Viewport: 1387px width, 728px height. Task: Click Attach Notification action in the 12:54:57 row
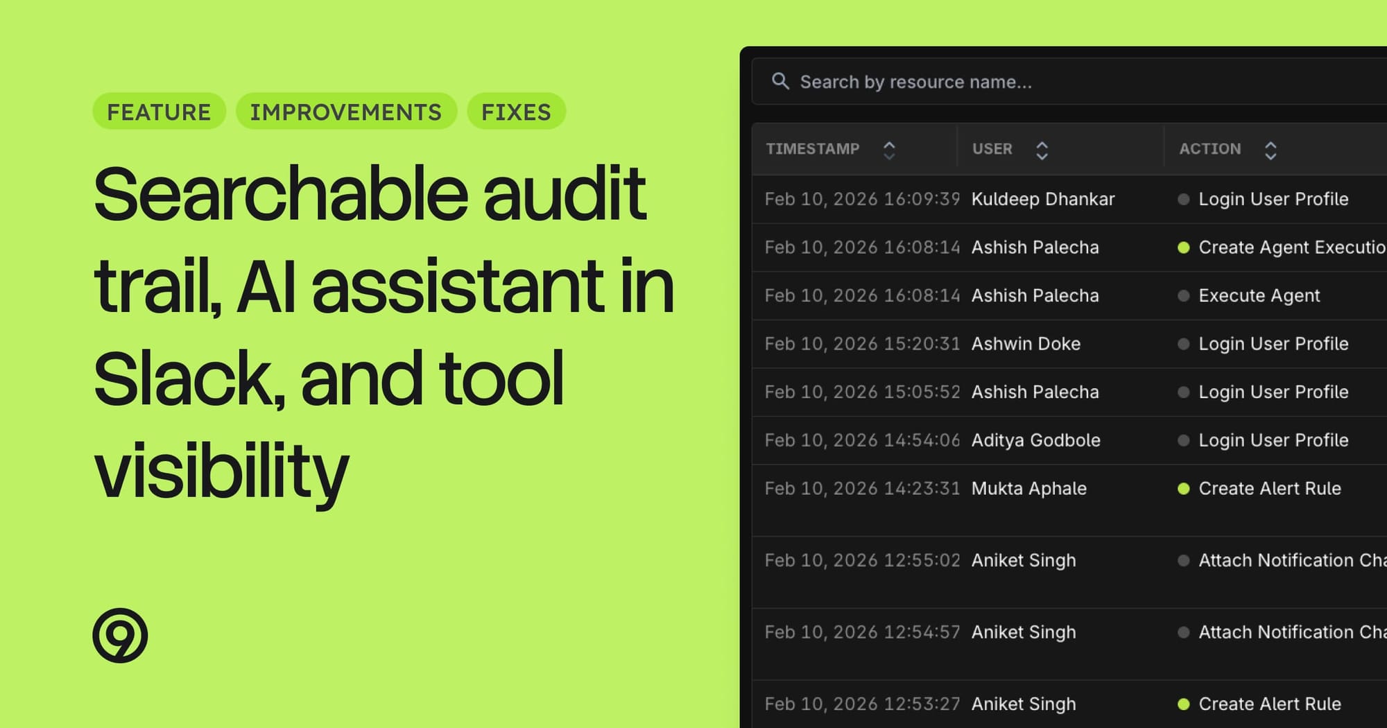point(1293,632)
